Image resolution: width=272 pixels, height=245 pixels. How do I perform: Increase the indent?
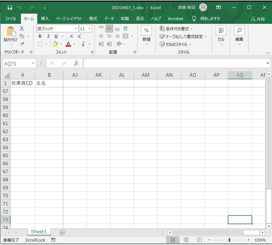(x=109, y=44)
